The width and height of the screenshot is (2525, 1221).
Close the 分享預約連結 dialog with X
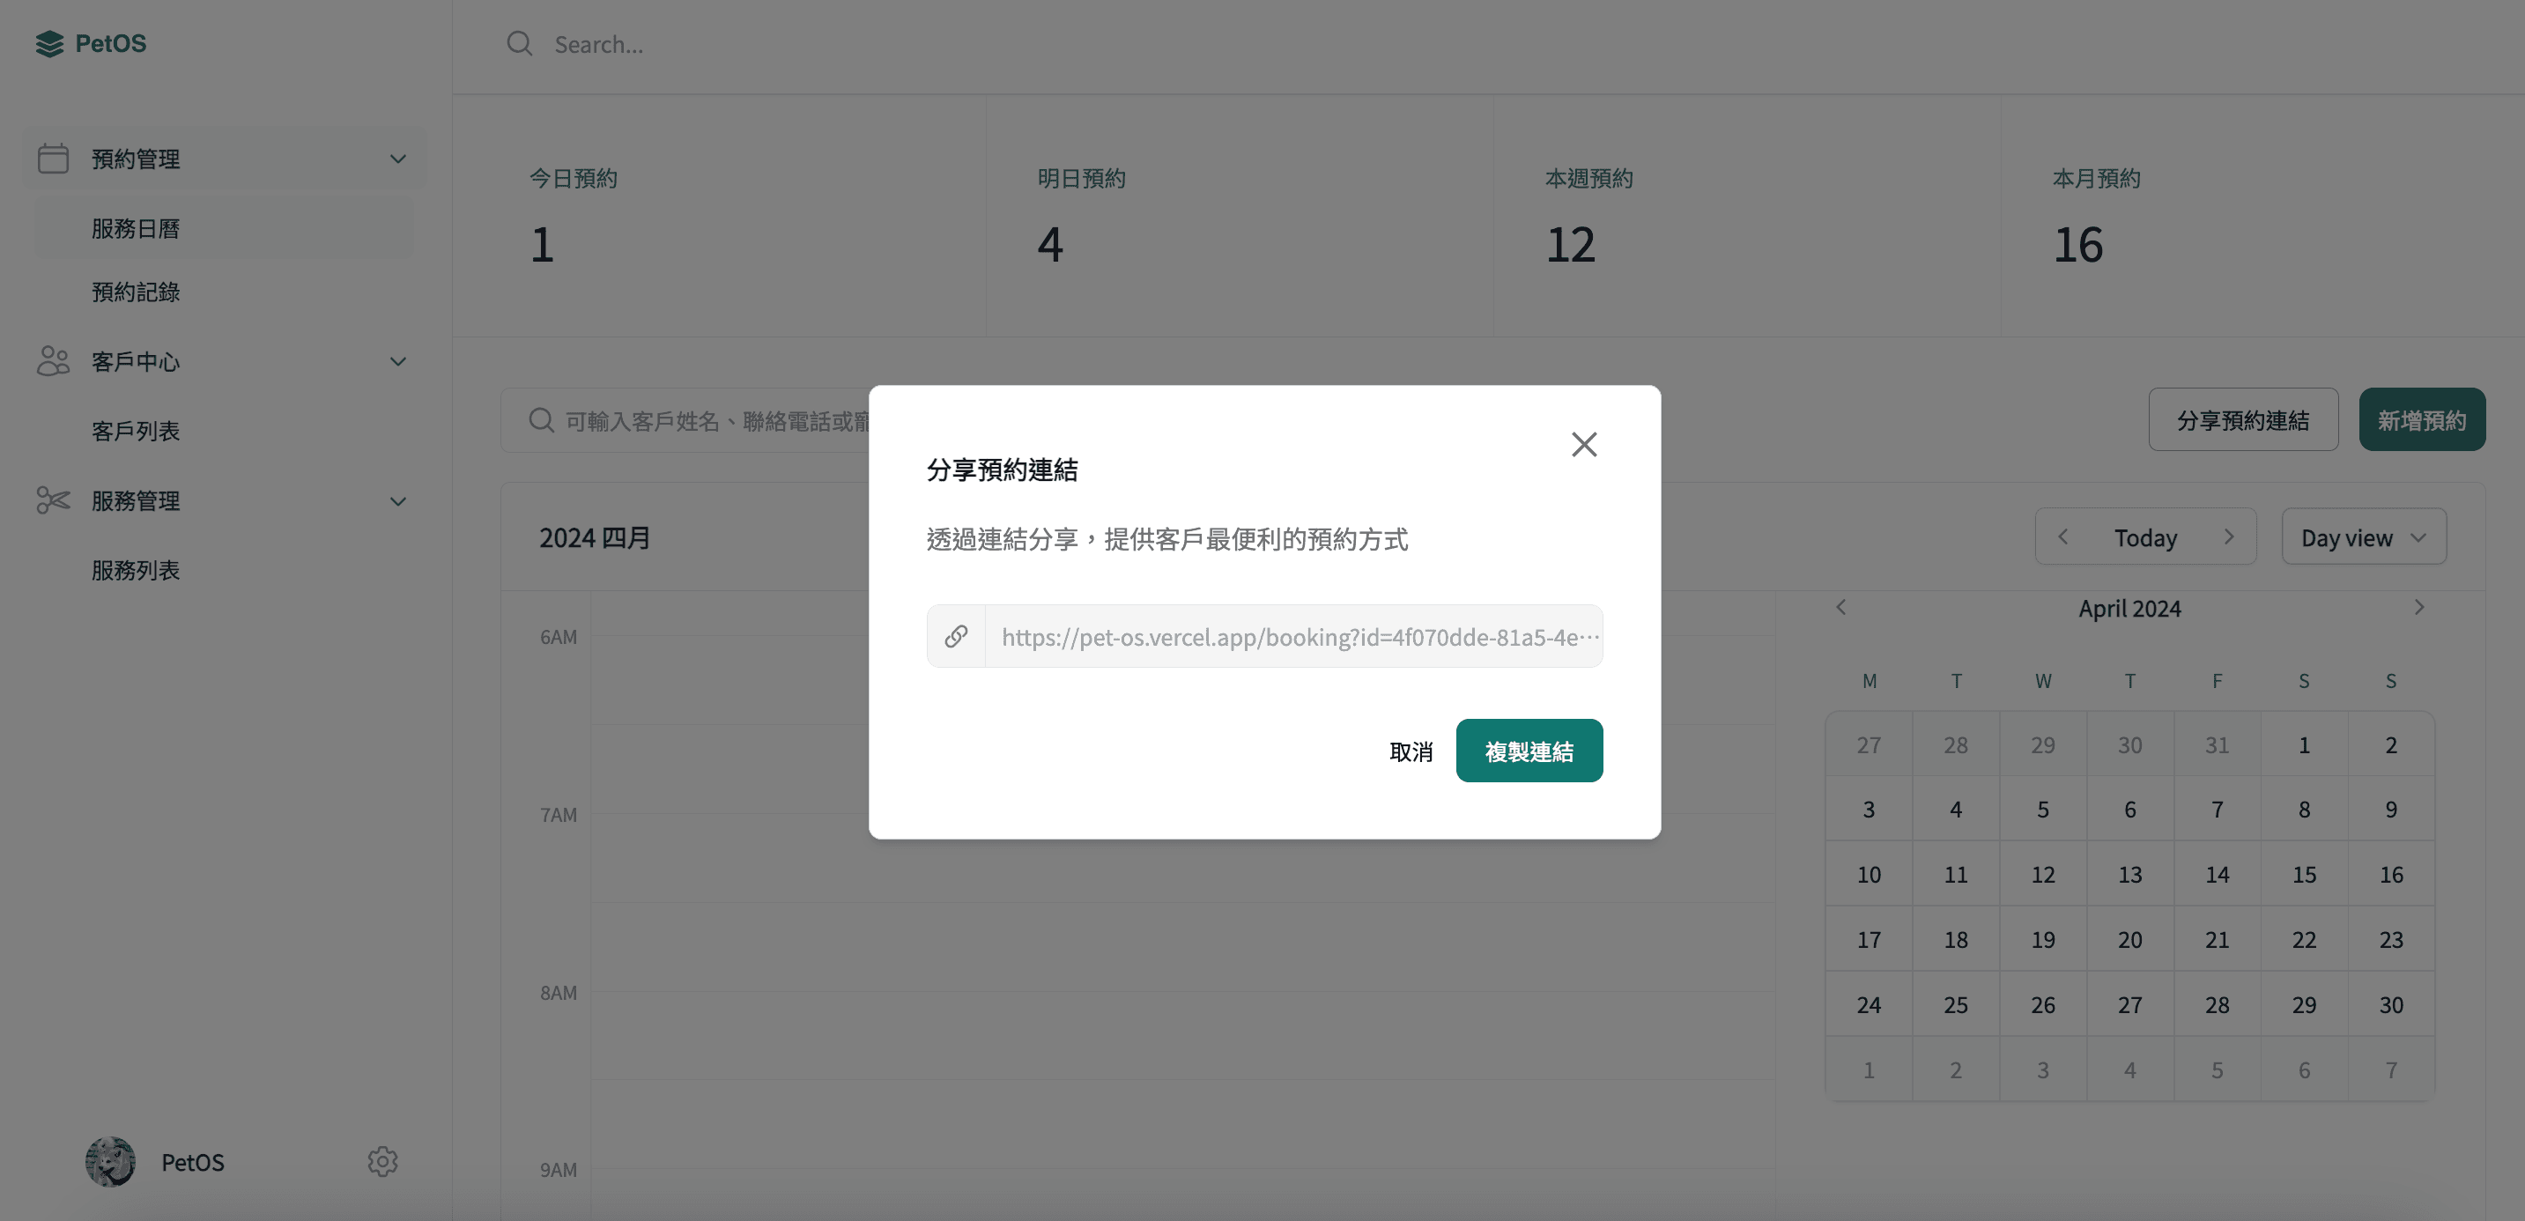[x=1584, y=444]
